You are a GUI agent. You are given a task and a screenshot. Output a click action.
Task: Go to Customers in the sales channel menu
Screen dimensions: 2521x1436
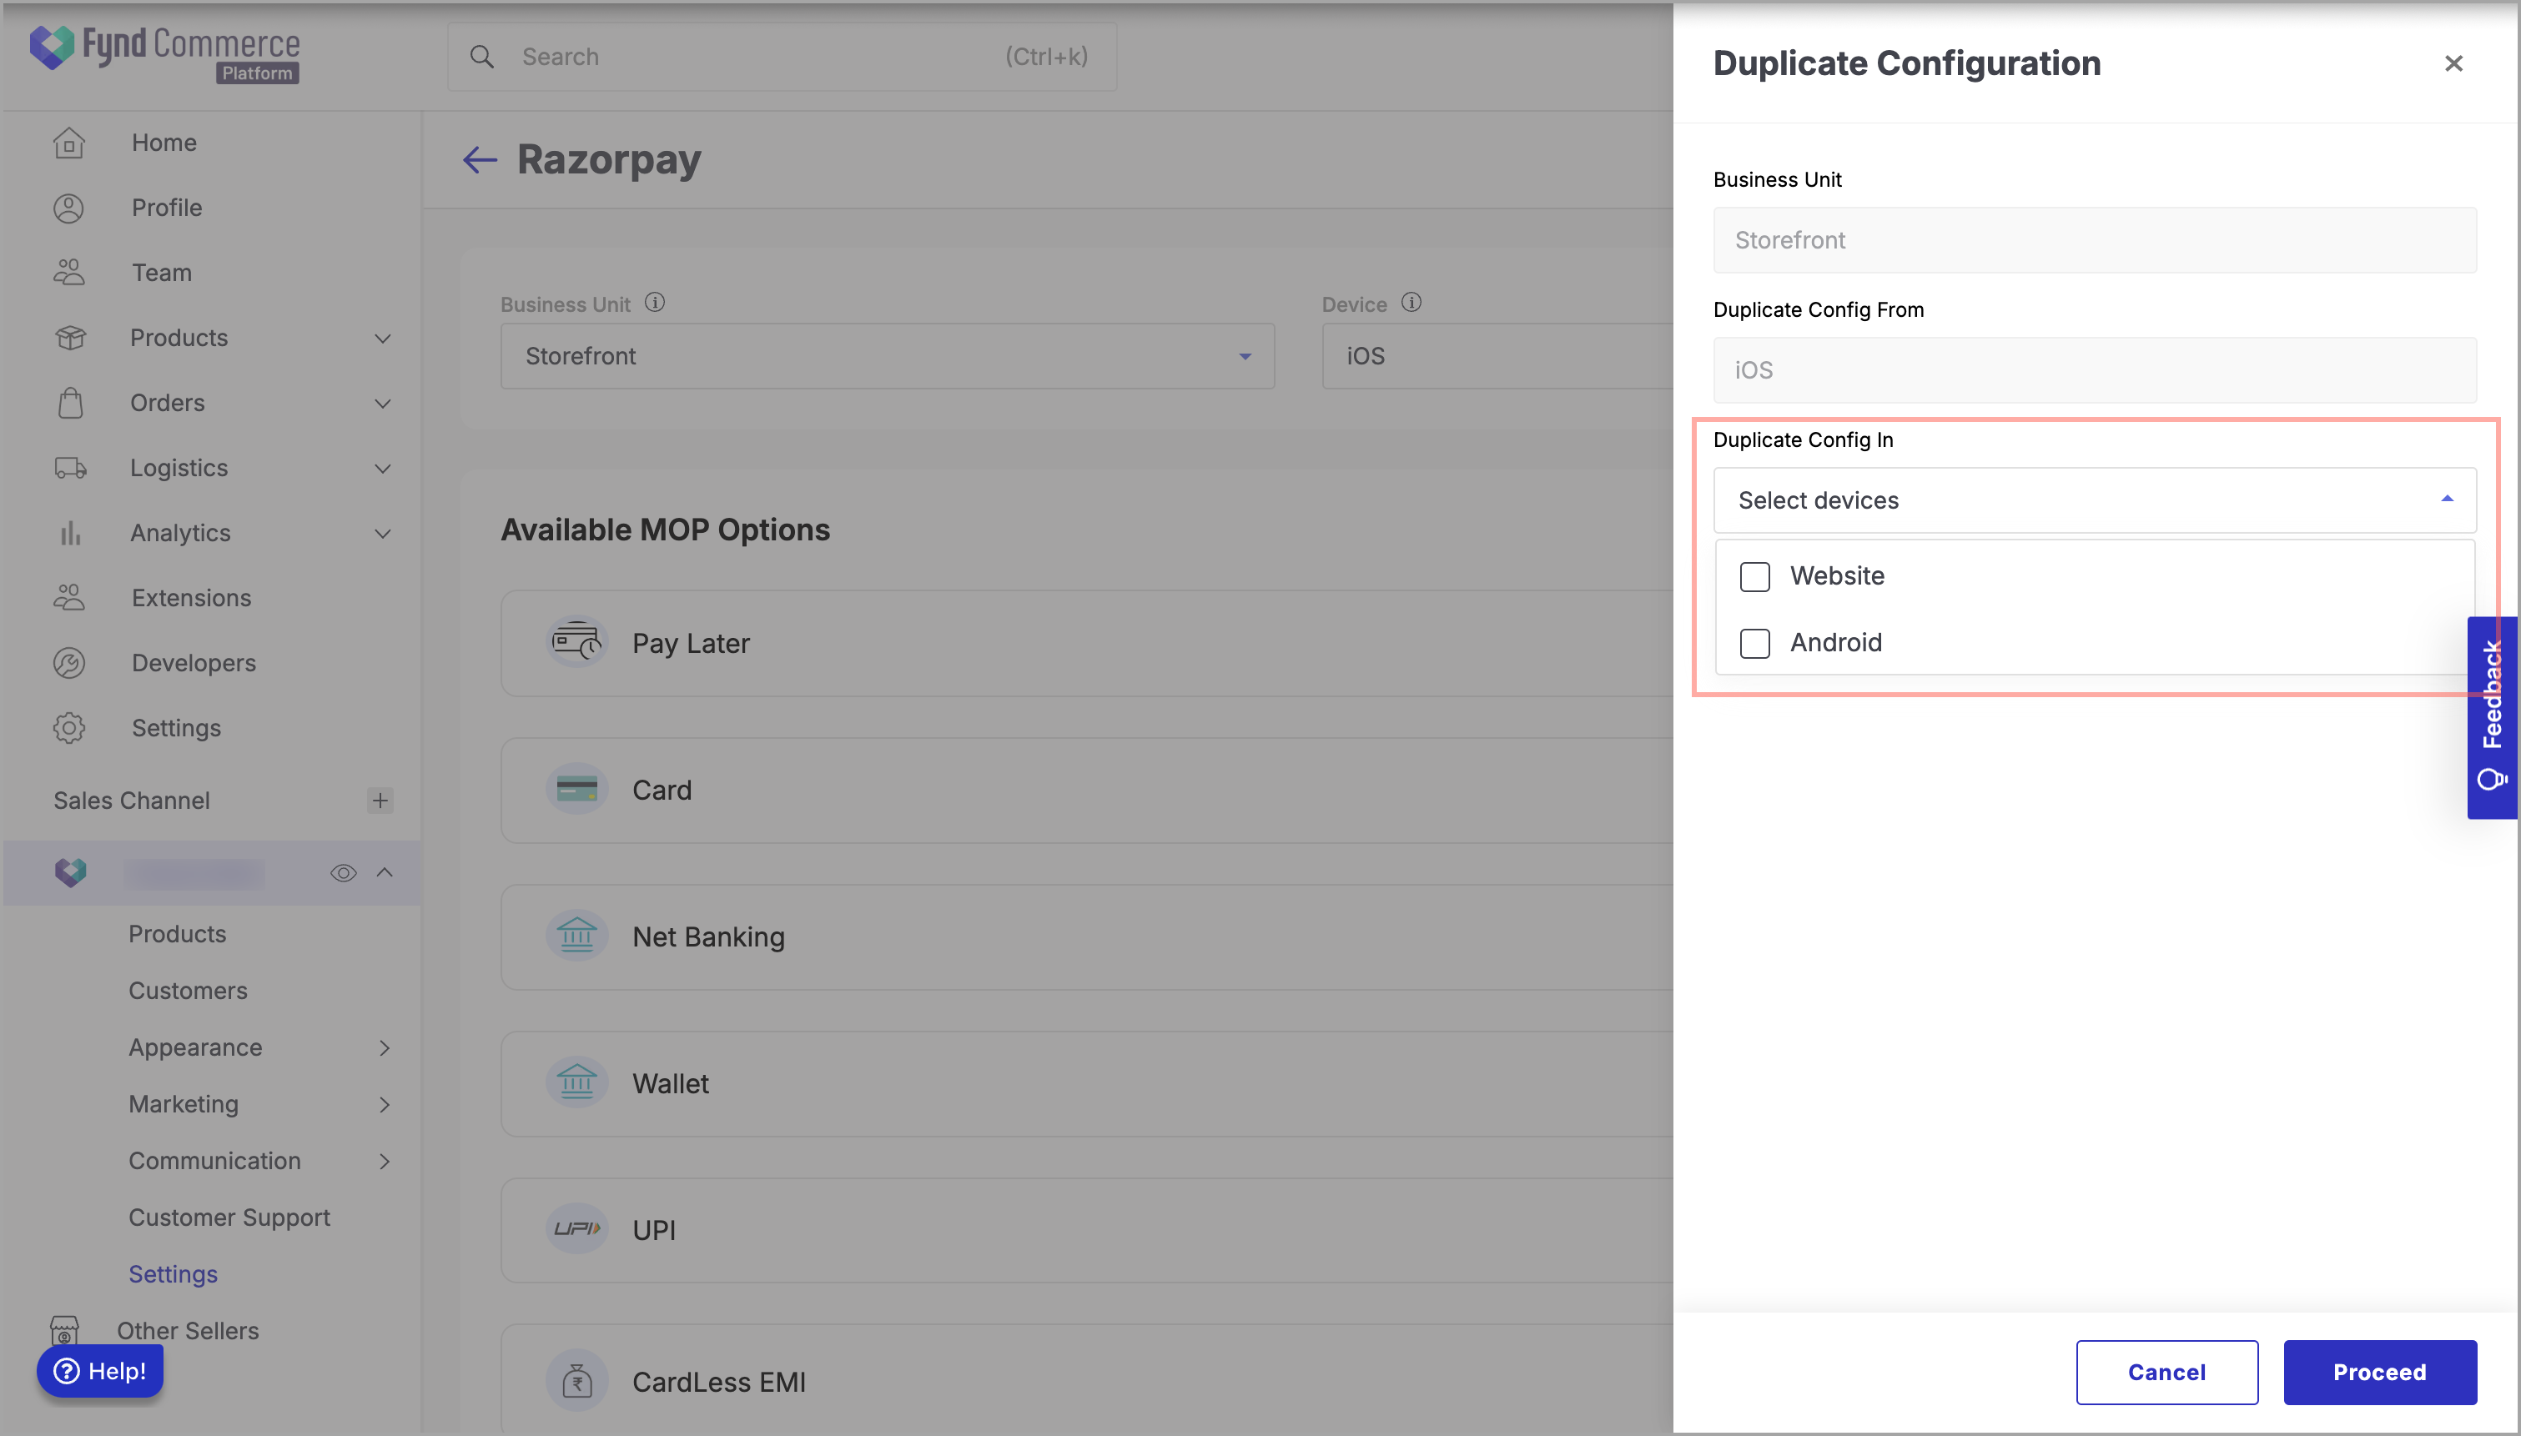(188, 990)
